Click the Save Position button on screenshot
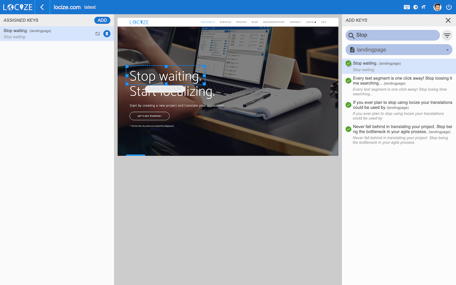 point(165,89)
